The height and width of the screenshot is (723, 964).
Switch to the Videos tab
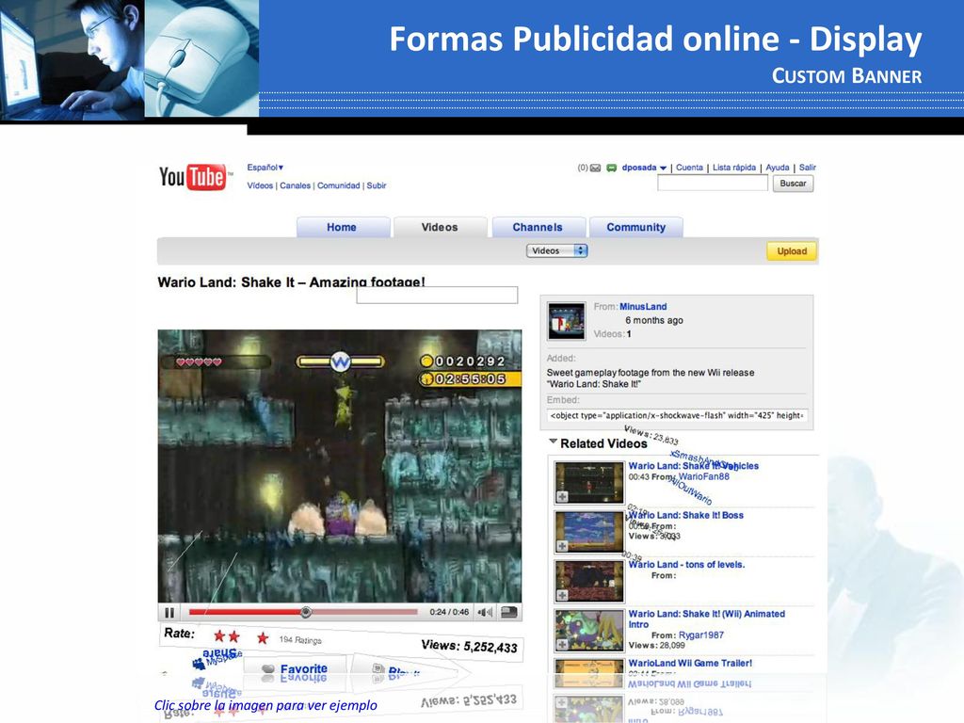pyautogui.click(x=440, y=227)
